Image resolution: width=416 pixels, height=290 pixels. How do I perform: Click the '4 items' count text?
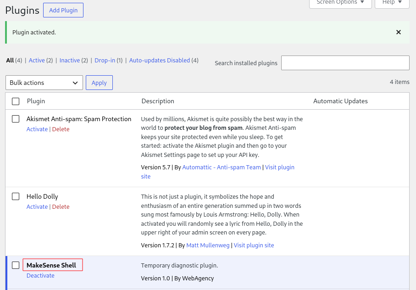[x=399, y=82]
